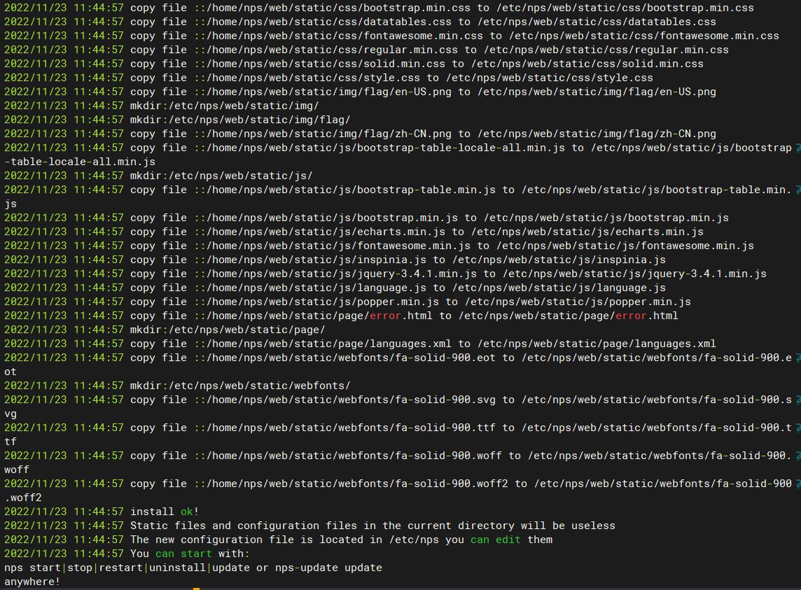Viewport: 801px width, 590px height.
Task: Click the final word 'anywhere!'
Action: tap(32, 582)
